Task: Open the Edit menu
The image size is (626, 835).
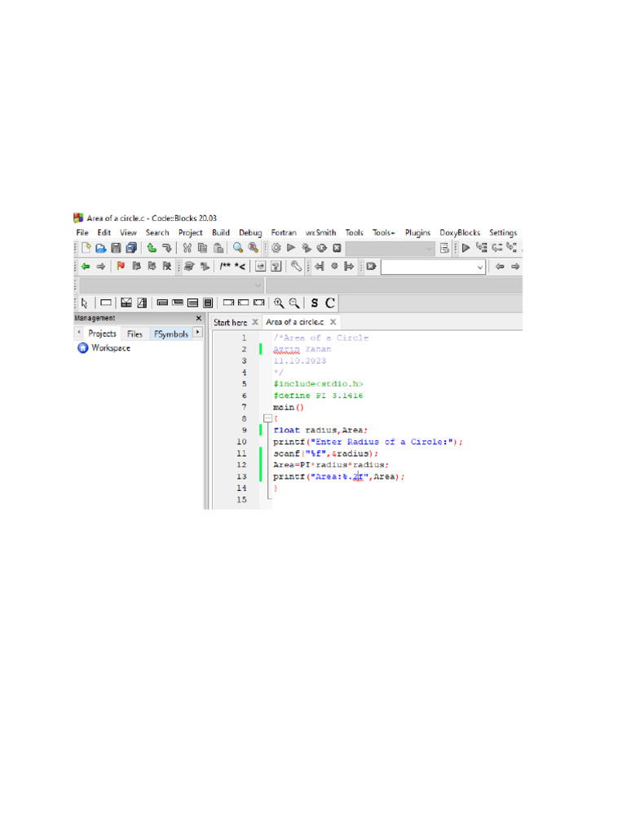Action: pyautogui.click(x=104, y=232)
